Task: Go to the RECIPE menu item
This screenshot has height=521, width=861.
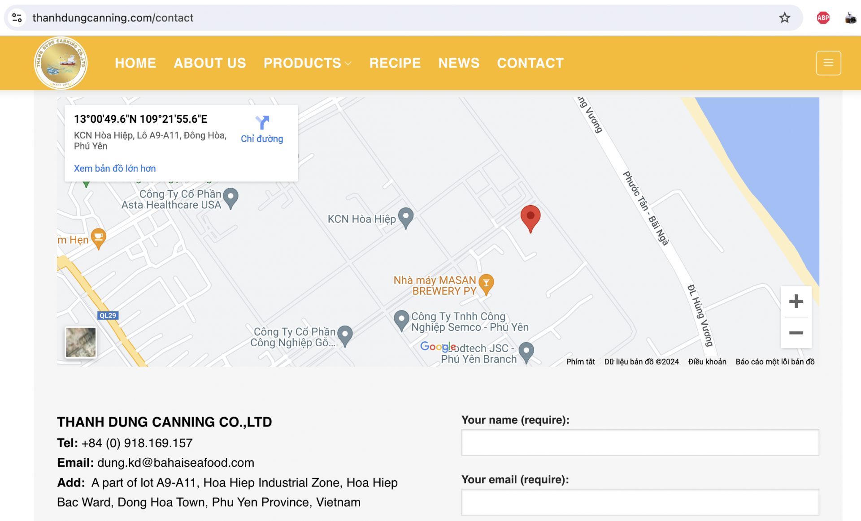Action: pos(395,63)
